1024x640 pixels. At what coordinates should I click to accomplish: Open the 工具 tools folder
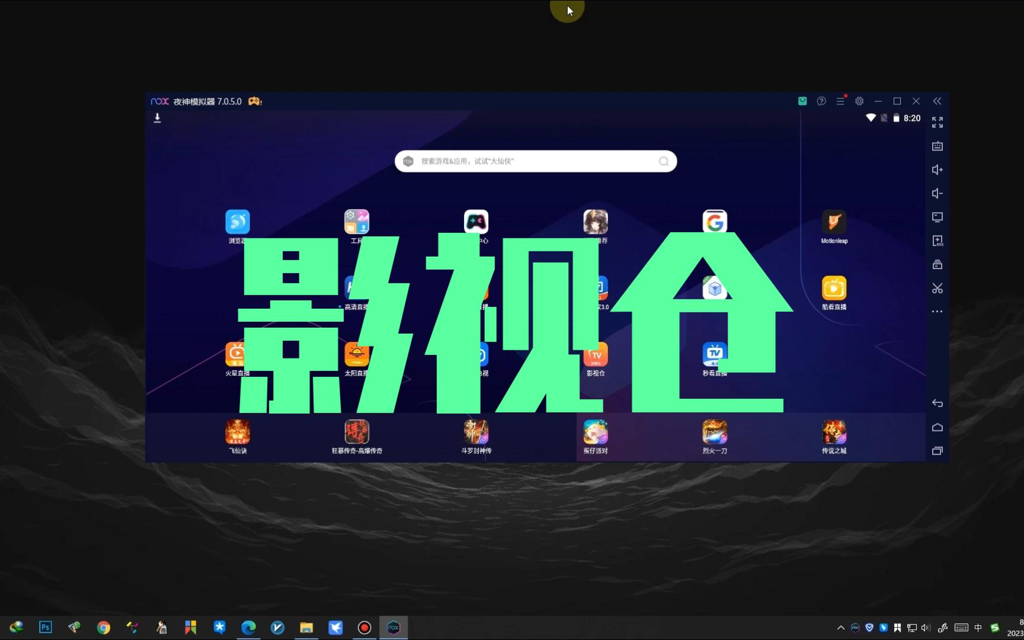[357, 222]
